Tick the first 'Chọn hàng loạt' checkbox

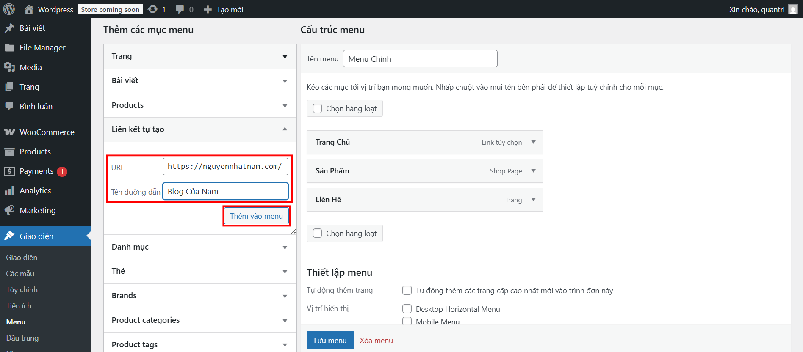click(x=317, y=108)
